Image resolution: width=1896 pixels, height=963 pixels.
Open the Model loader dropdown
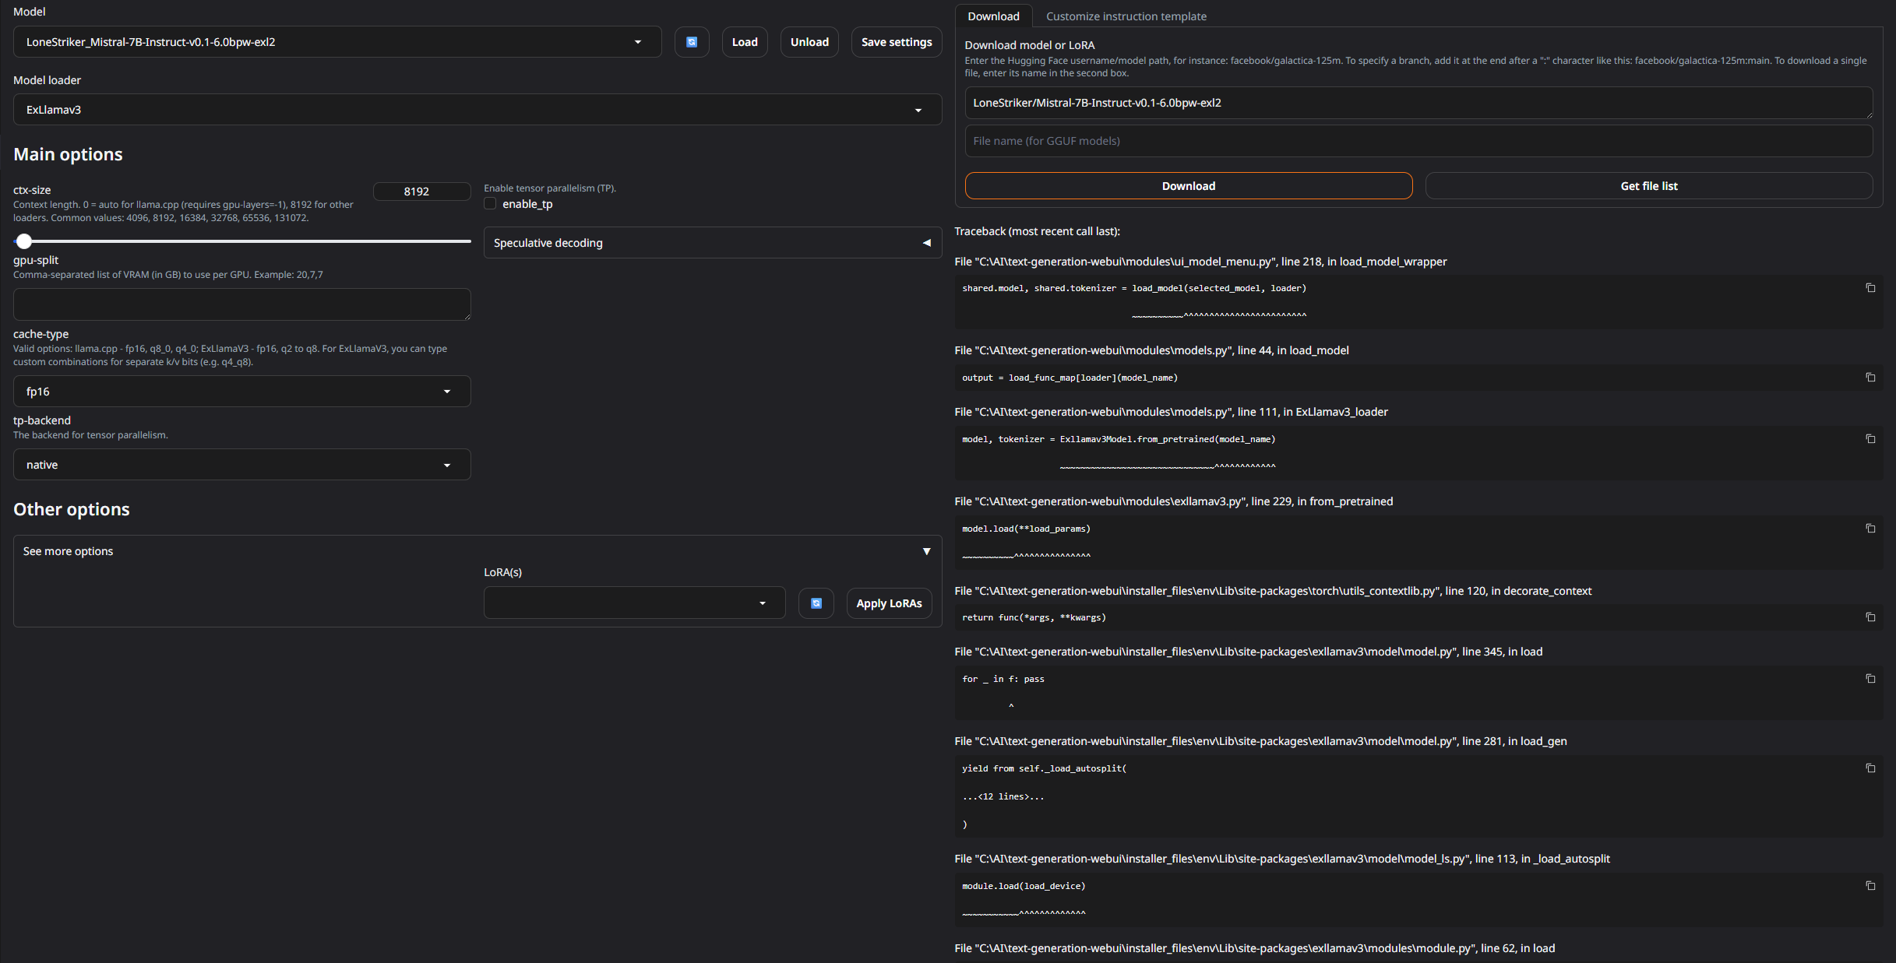coord(477,110)
